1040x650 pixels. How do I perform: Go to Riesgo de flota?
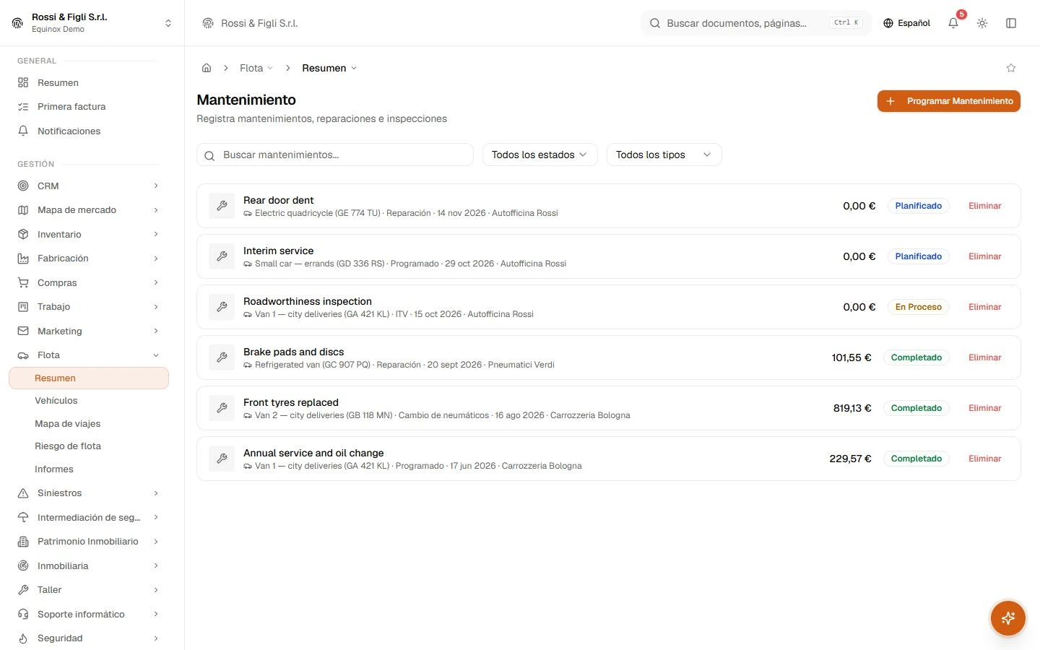pyautogui.click(x=88, y=446)
